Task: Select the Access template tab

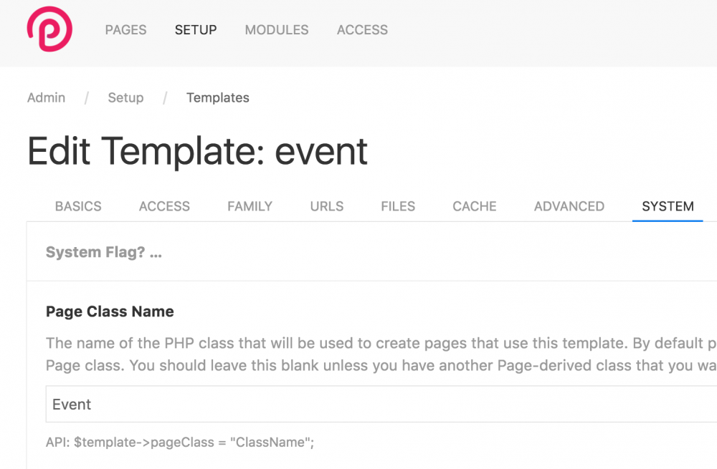Action: (164, 206)
